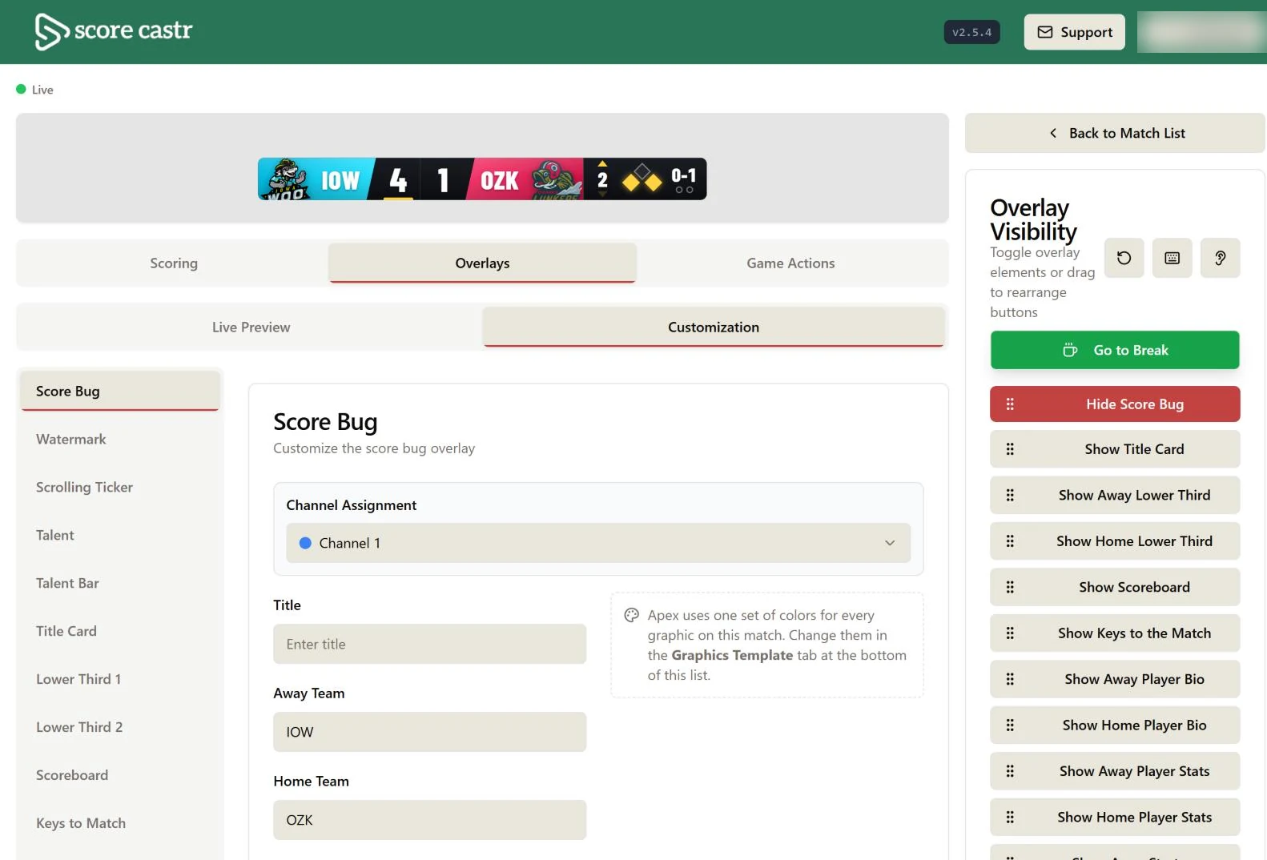Open the keyboard shortcuts icon button
Image resolution: width=1267 pixels, height=860 pixels.
pyautogui.click(x=1172, y=258)
